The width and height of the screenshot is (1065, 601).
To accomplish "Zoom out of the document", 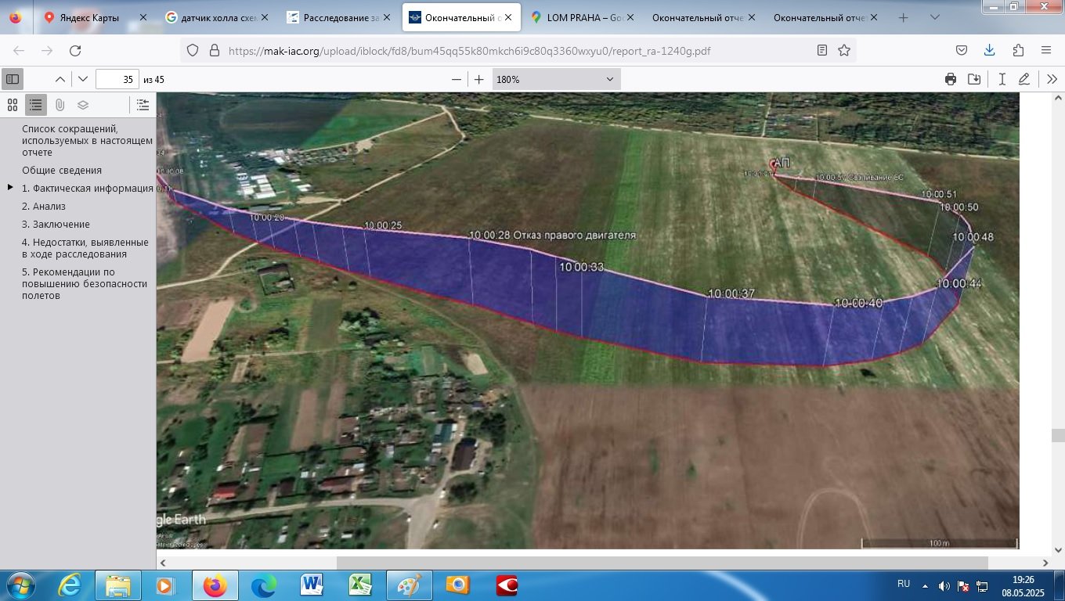I will (x=457, y=79).
